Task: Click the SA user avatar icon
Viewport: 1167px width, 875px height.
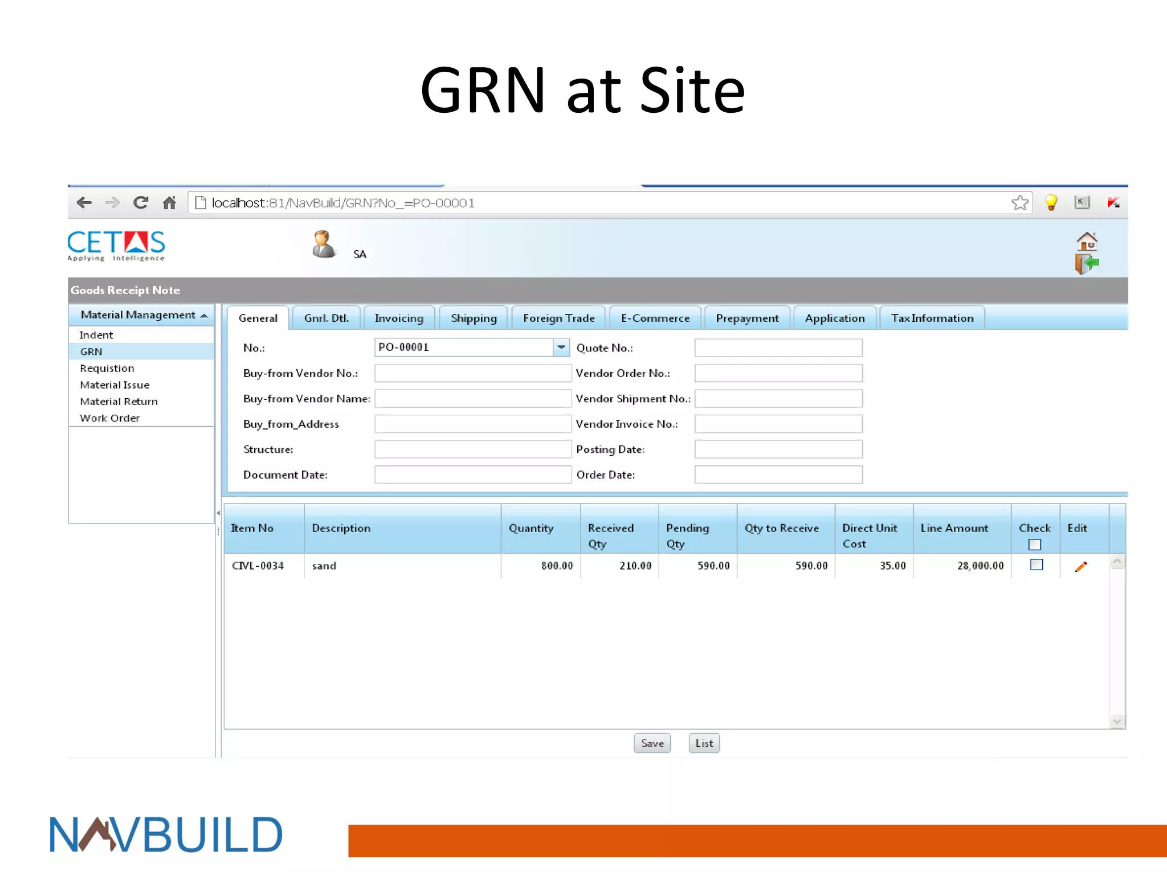Action: click(324, 244)
